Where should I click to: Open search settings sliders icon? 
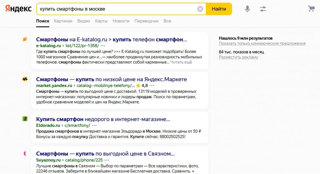click(x=263, y=9)
